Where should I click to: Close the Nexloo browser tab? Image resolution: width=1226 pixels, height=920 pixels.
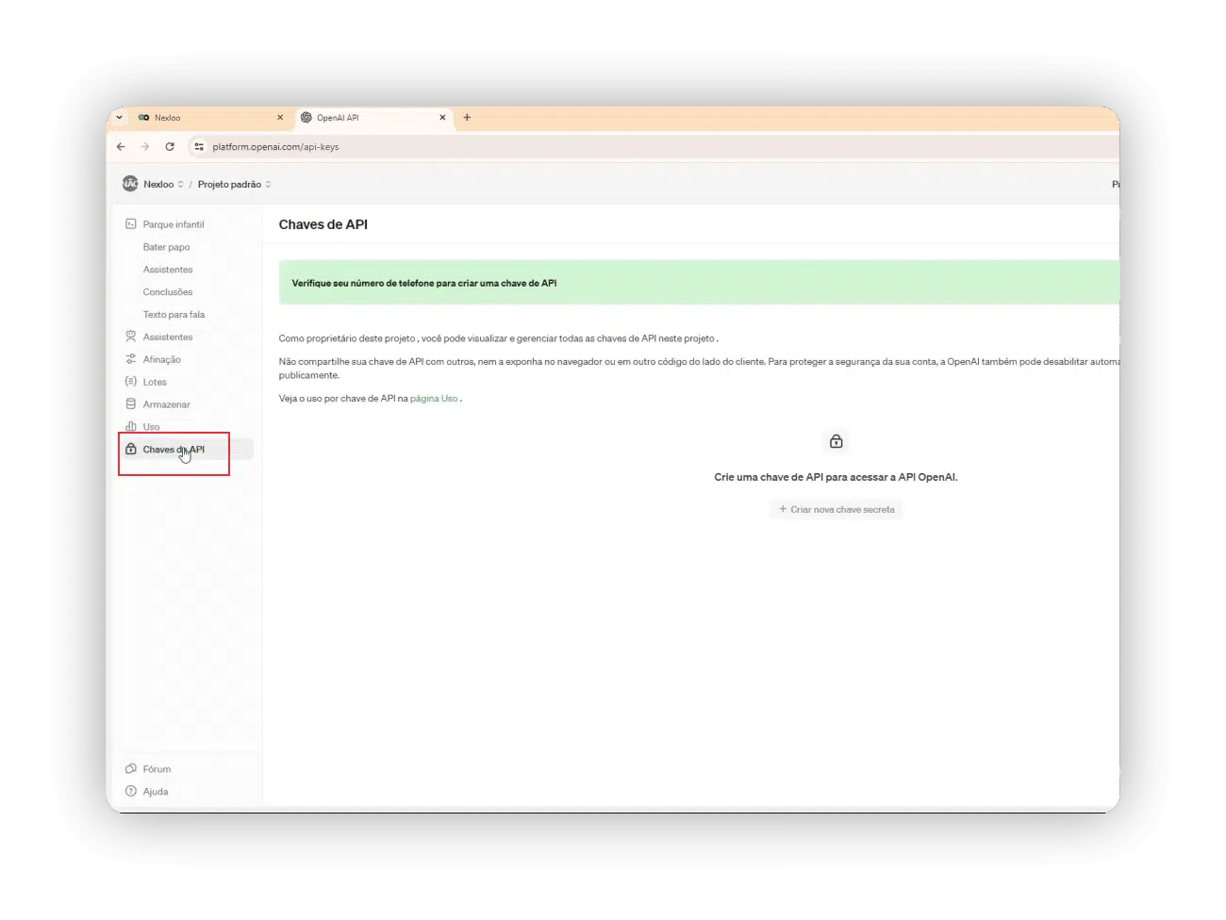pyautogui.click(x=280, y=118)
